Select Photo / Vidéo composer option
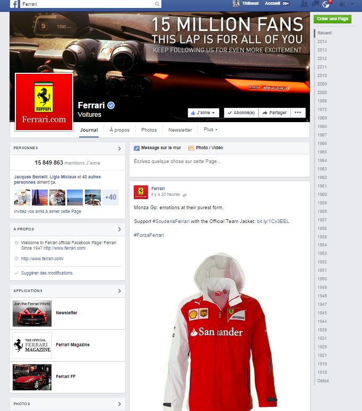The image size is (362, 411). (x=205, y=148)
